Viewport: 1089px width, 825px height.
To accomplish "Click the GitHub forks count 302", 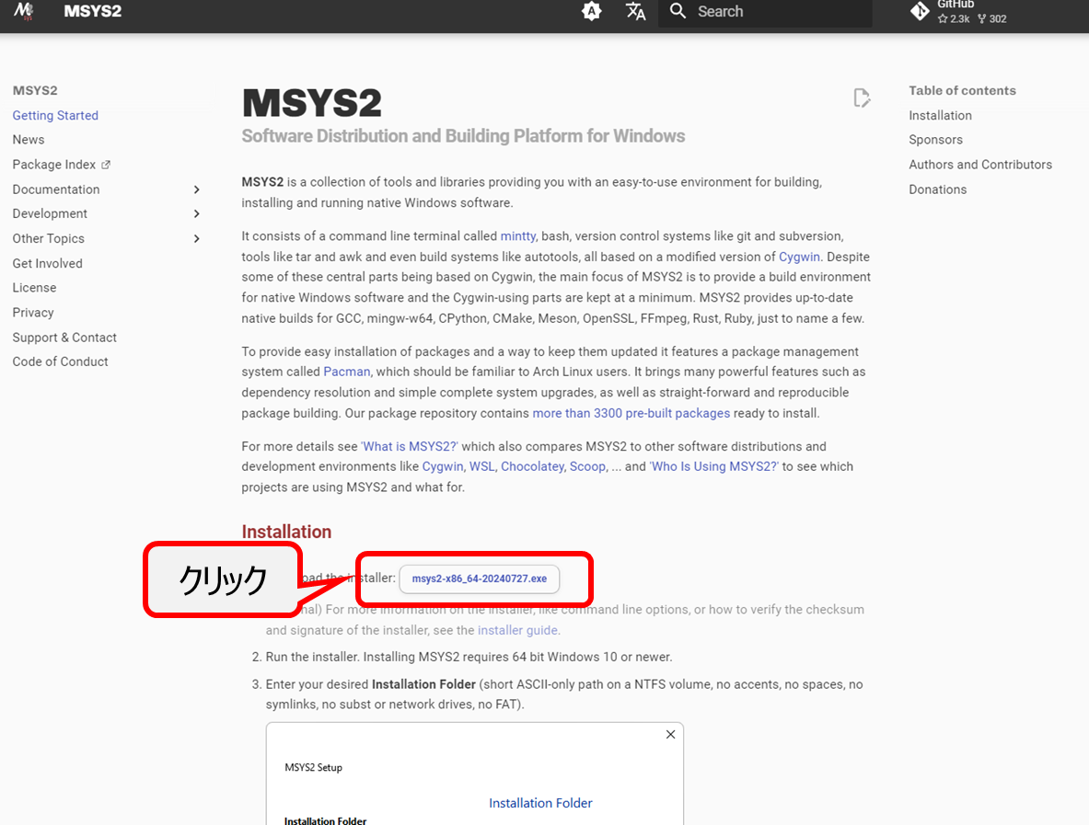I will pos(992,18).
